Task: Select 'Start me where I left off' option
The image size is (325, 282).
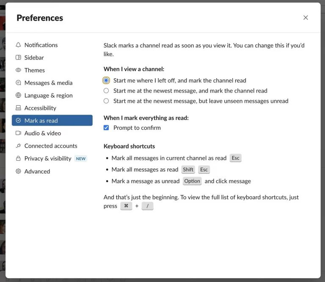Action: tap(106, 80)
